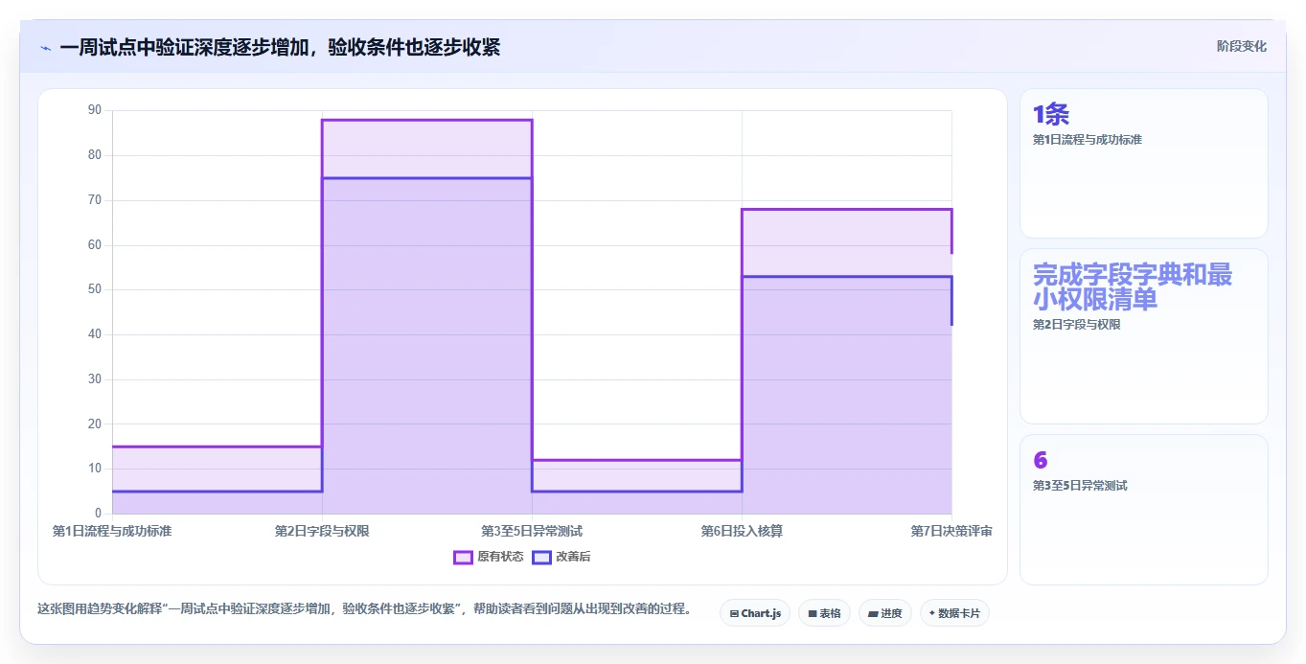
Task: Click the Chart.js tag
Action: (755, 613)
